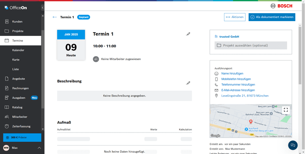Click the Katalog book icon
Viewport: 305px width, 154px height.
point(7,107)
